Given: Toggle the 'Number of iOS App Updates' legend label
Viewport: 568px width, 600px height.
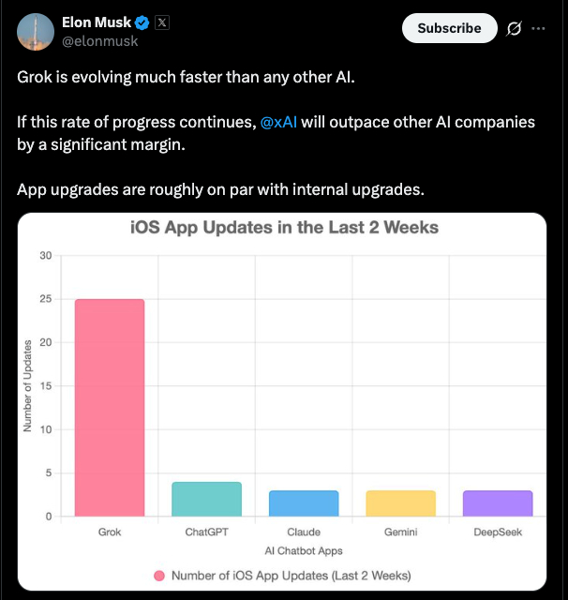Looking at the screenshot, I should [291, 575].
